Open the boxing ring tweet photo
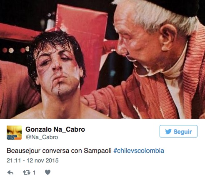This screenshot has height=180, width=205. point(102,59)
